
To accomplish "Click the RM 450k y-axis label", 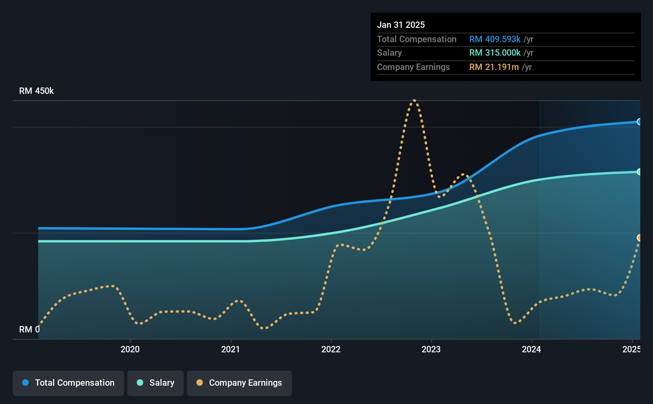I will pos(37,91).
